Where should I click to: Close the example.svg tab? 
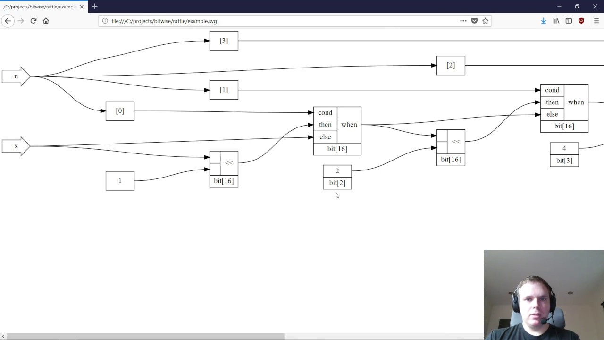tap(81, 7)
